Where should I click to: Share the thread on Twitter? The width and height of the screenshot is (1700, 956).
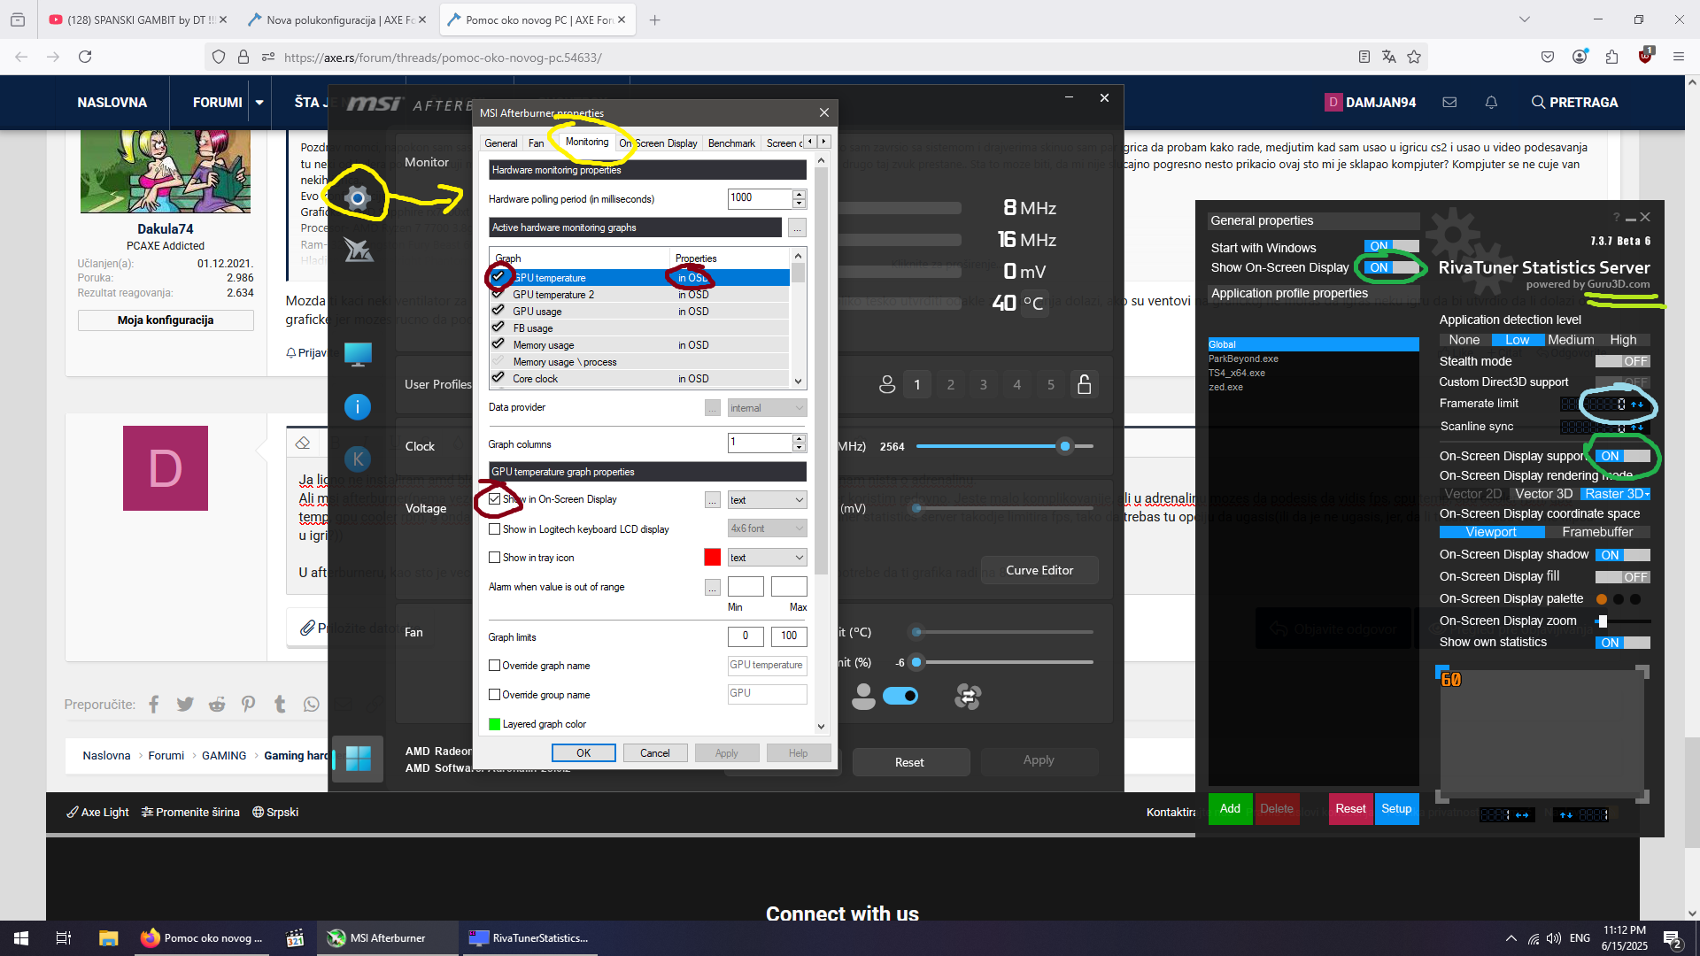pyautogui.click(x=185, y=705)
